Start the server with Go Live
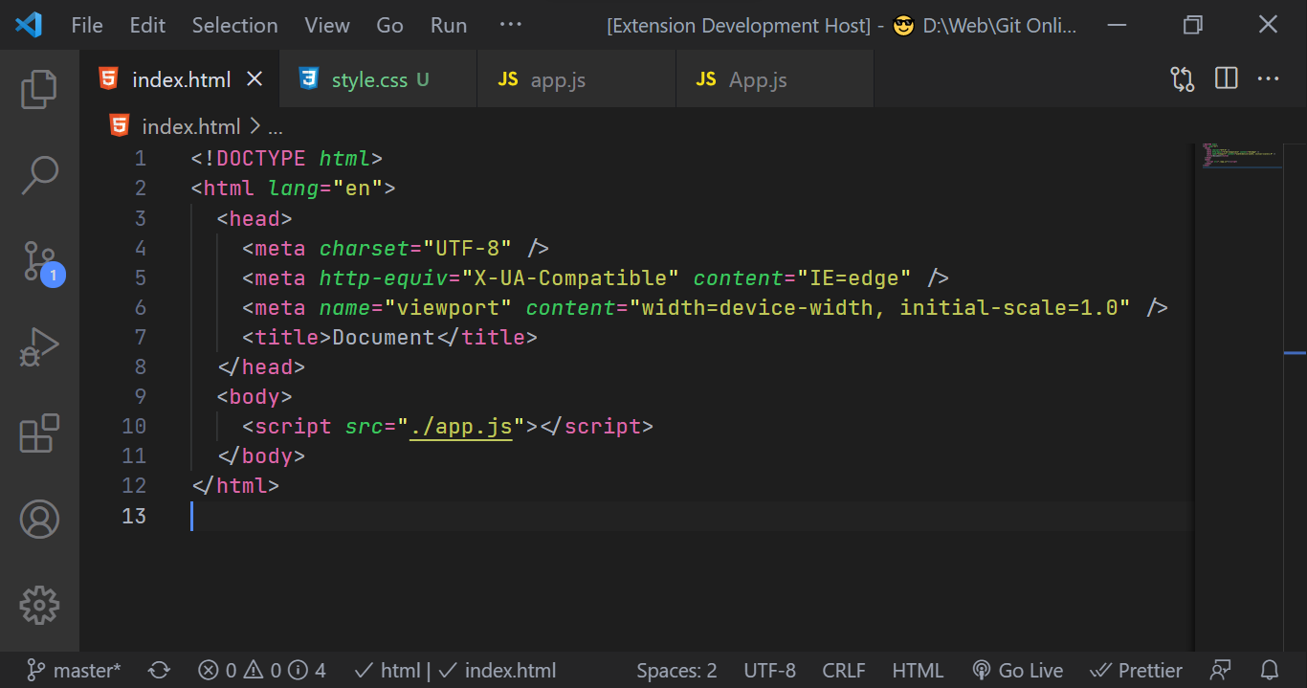The height and width of the screenshot is (688, 1307). pos(1017,671)
